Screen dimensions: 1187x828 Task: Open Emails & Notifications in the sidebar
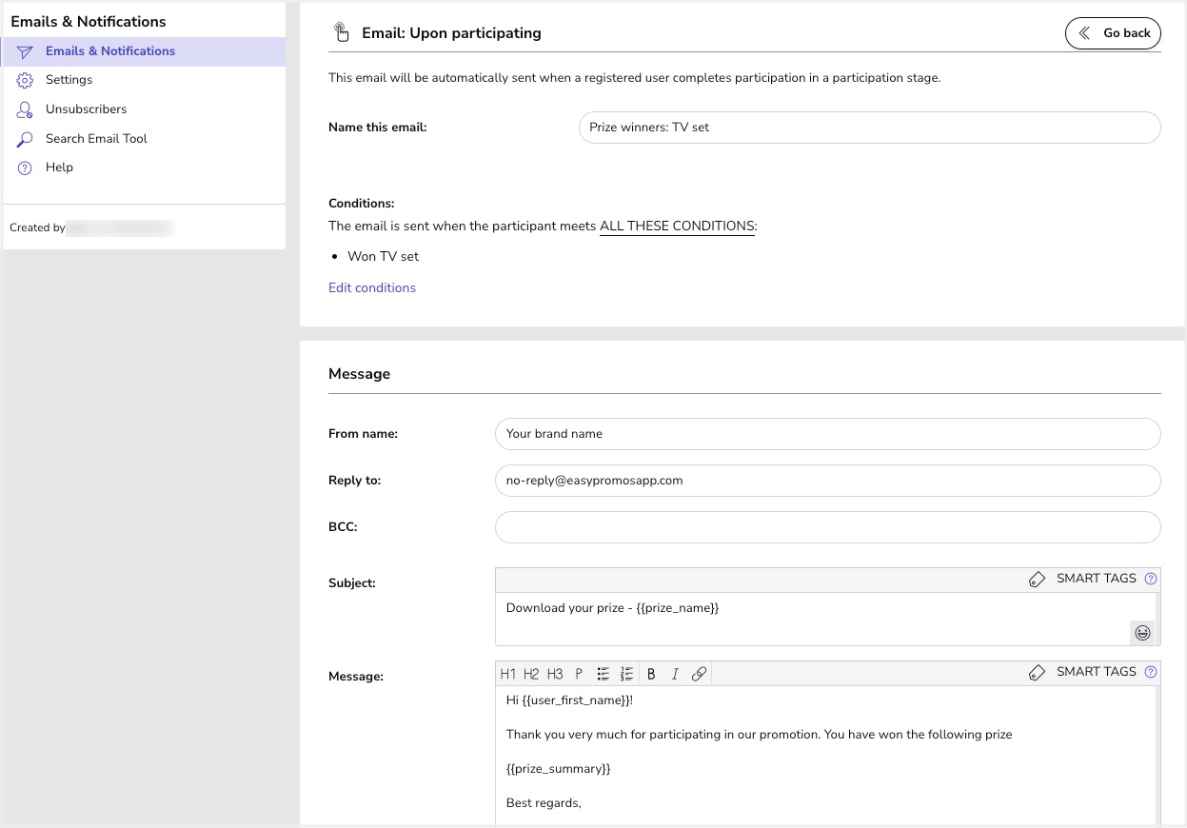[x=144, y=51]
